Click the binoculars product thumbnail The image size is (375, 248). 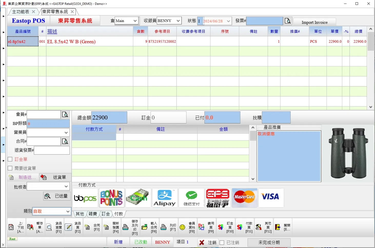tap(348, 153)
